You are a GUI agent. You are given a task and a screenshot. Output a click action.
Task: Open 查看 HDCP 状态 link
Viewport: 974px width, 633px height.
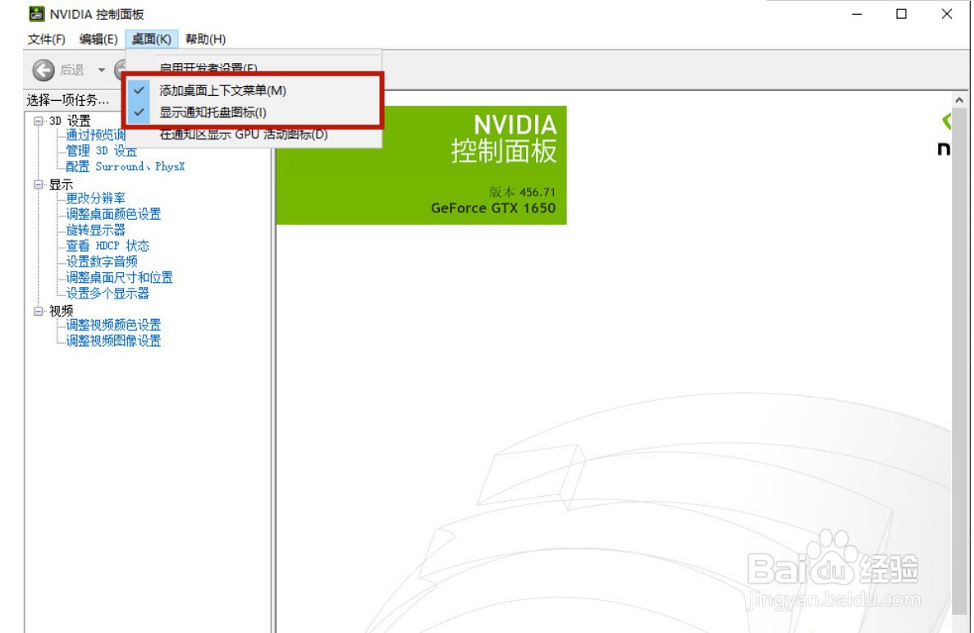[107, 246]
